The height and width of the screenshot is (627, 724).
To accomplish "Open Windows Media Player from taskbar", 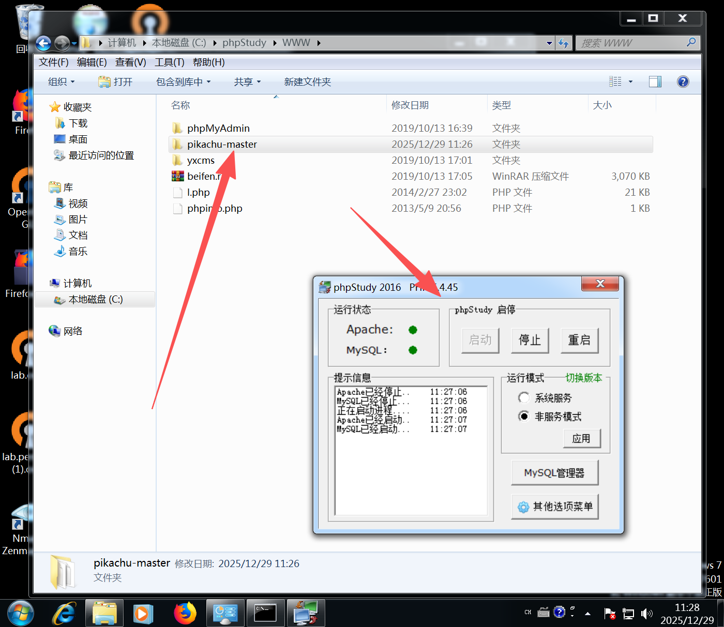I will [143, 614].
